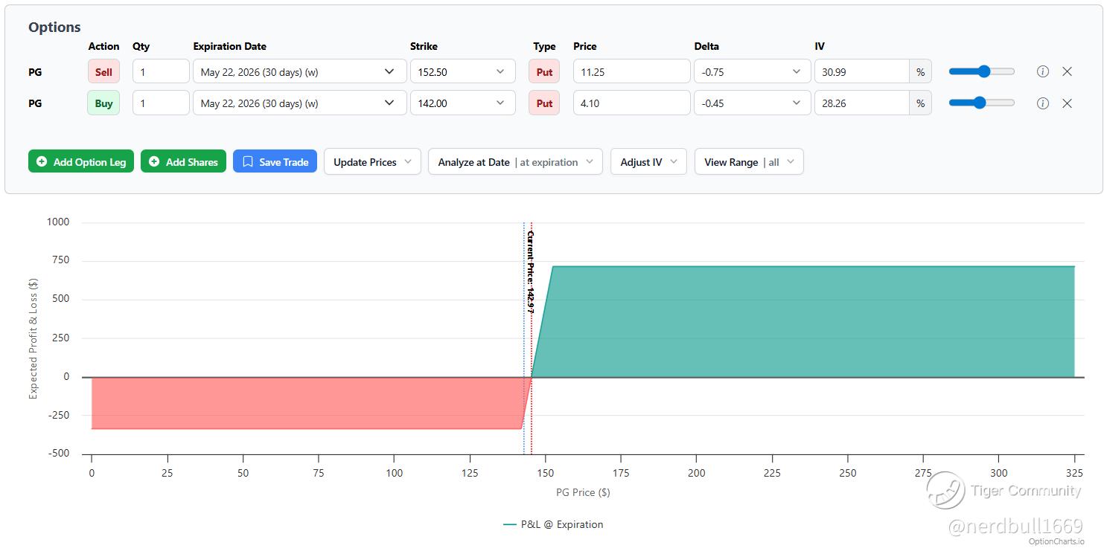1104x551 pixels.
Task: Toggle the Buy action on second leg
Action: [103, 103]
